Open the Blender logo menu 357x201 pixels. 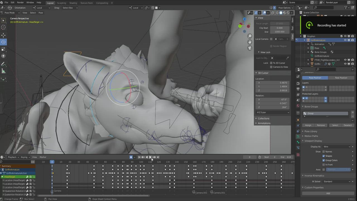point(2,3)
